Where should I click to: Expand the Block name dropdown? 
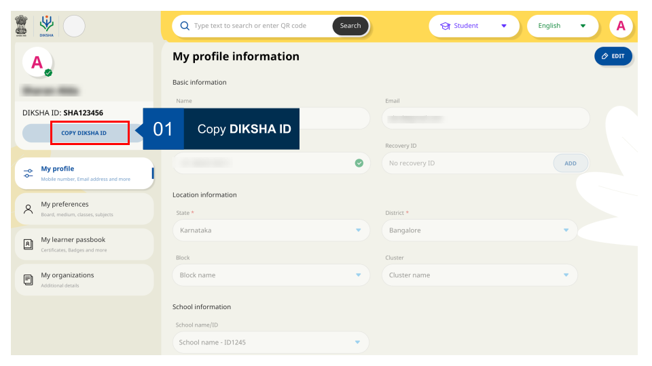pyautogui.click(x=271, y=275)
